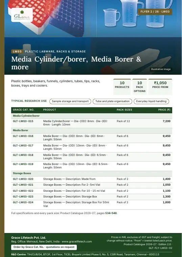Select catalogue number GLT-LW03-021
This screenshot has height=257, width=182.
click(23, 185)
